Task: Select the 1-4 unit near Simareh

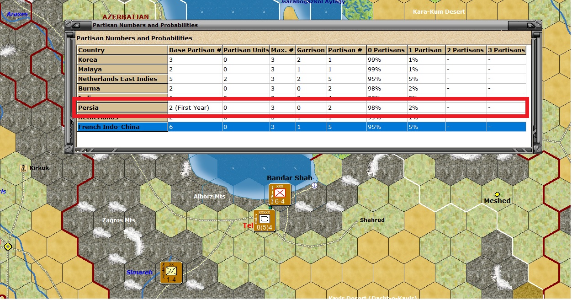Action: click(x=171, y=273)
